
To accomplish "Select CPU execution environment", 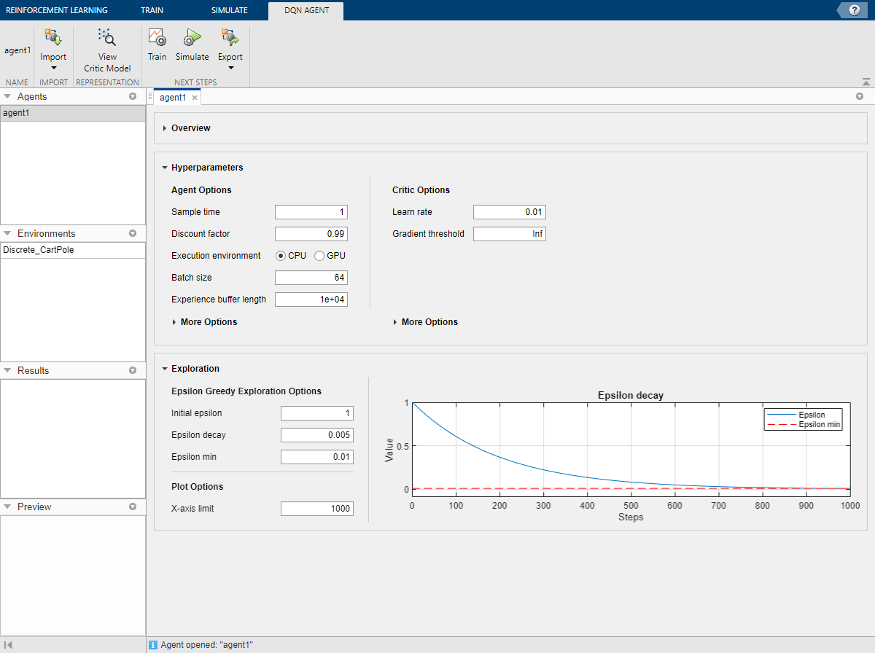I will (281, 256).
